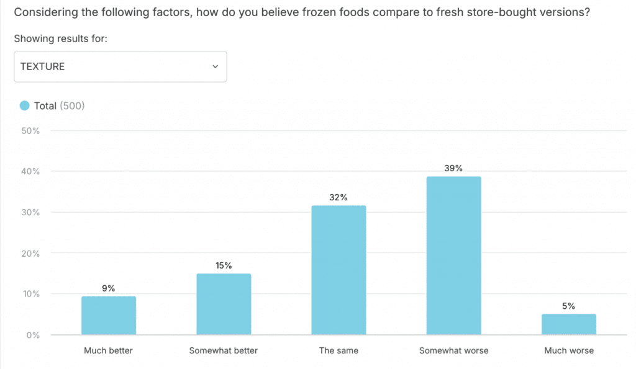
Task: Click the dropdown chevron arrow
Action: pyautogui.click(x=216, y=66)
